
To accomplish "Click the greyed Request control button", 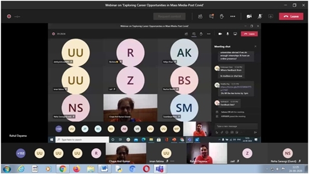I will [x=169, y=16].
